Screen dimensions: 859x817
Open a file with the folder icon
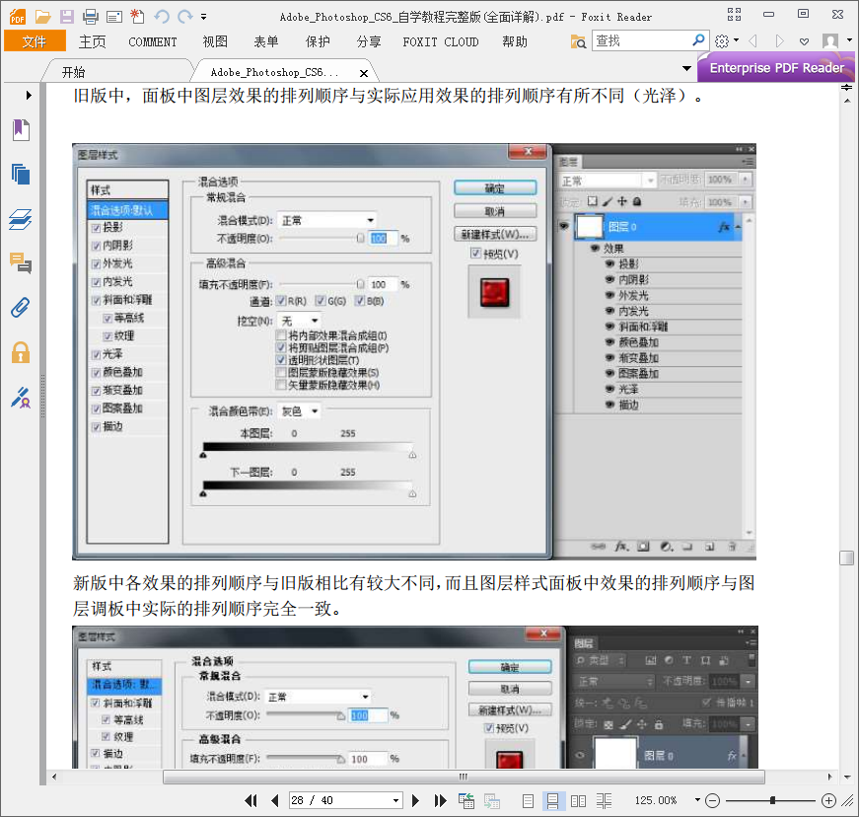pos(42,17)
